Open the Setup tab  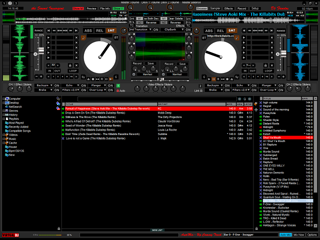pyautogui.click(x=255, y=8)
